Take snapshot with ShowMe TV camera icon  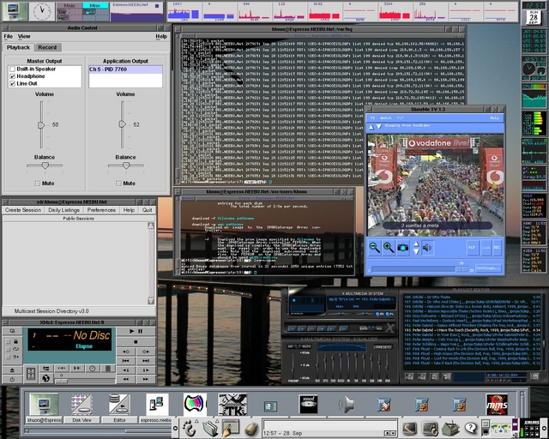(x=403, y=248)
